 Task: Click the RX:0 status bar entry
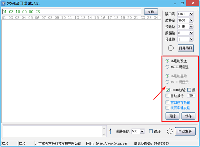point(9,144)
